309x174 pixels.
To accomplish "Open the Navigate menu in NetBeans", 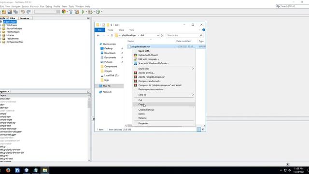I will 16,6.
